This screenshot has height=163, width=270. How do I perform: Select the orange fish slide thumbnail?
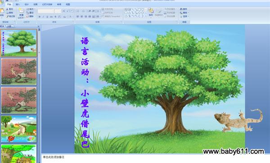tap(19, 129)
